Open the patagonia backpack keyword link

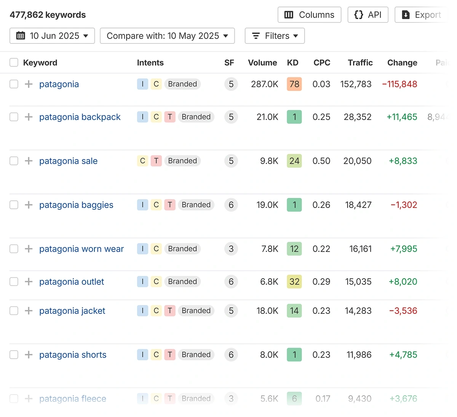pyautogui.click(x=80, y=117)
